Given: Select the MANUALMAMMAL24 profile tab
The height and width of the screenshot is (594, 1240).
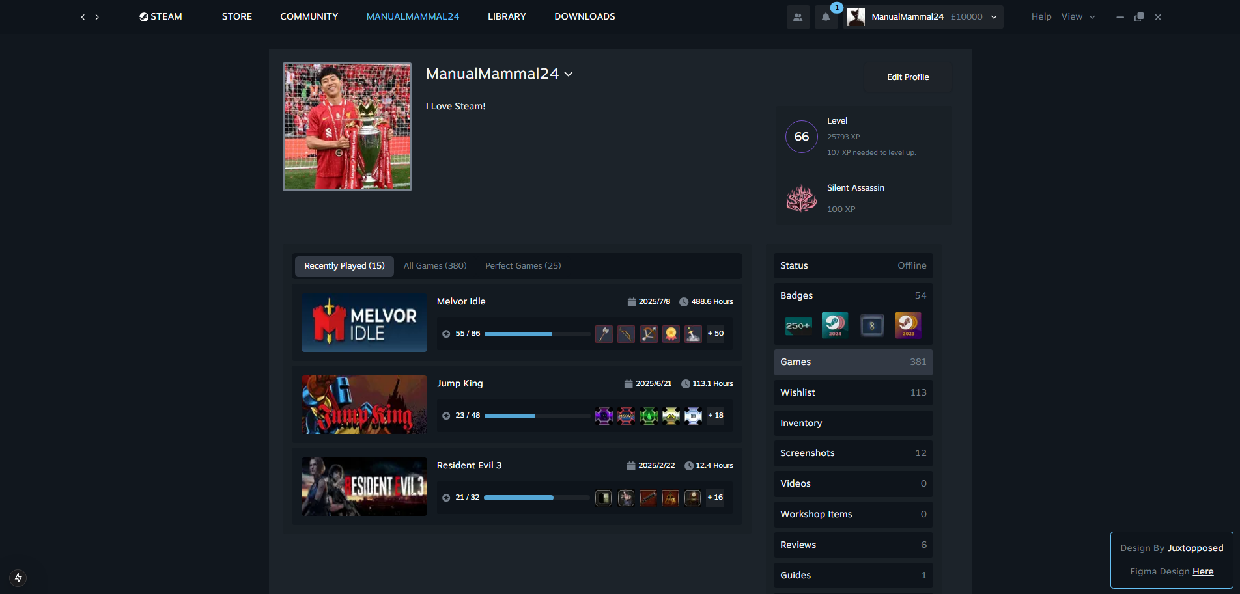Looking at the screenshot, I should tap(413, 16).
